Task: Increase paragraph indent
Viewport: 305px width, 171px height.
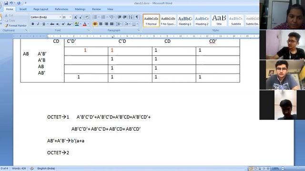Action: coord(125,17)
